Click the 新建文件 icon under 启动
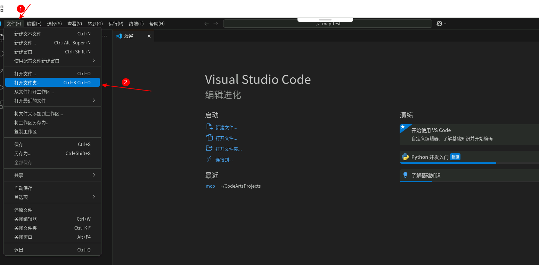Screen dimensions: 539x265 click(x=209, y=127)
